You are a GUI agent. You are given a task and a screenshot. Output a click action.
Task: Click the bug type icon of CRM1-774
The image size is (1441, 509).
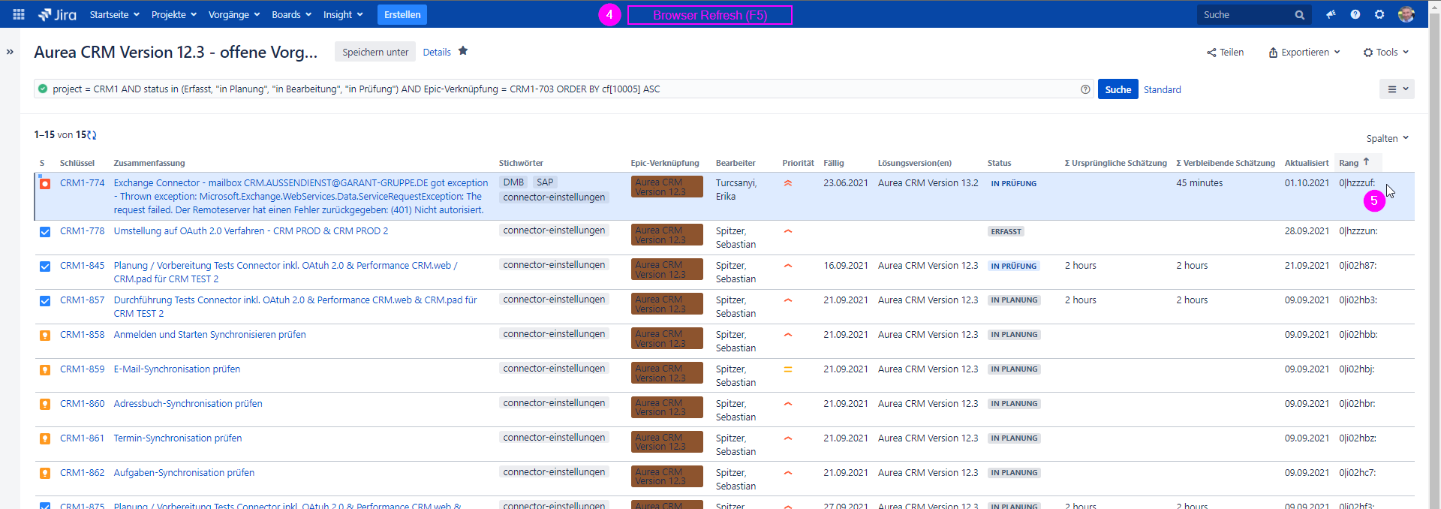[45, 183]
